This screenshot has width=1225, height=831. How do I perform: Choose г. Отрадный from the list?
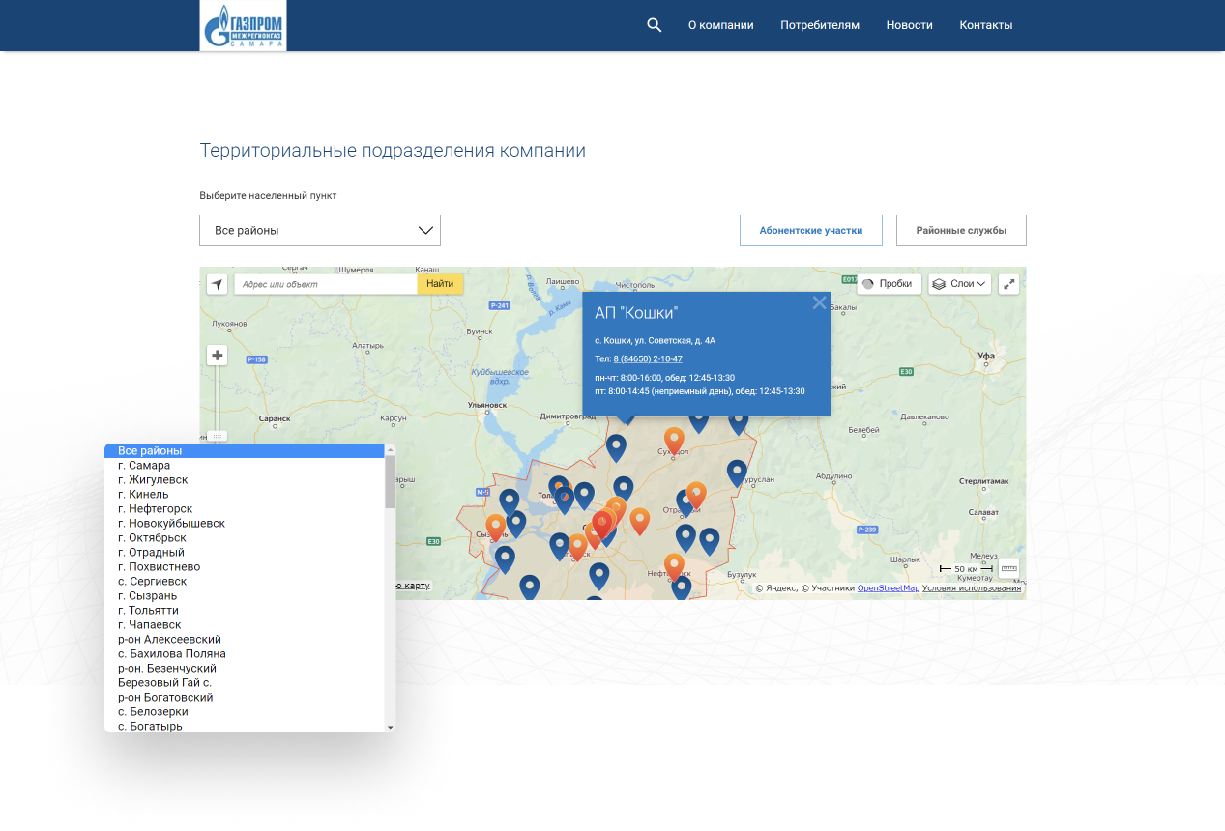(x=245, y=552)
